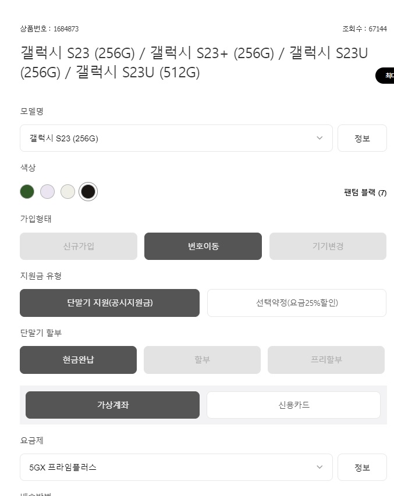Switch to 기기변경 option
Viewport: 394px width, 496px height.
(327, 246)
